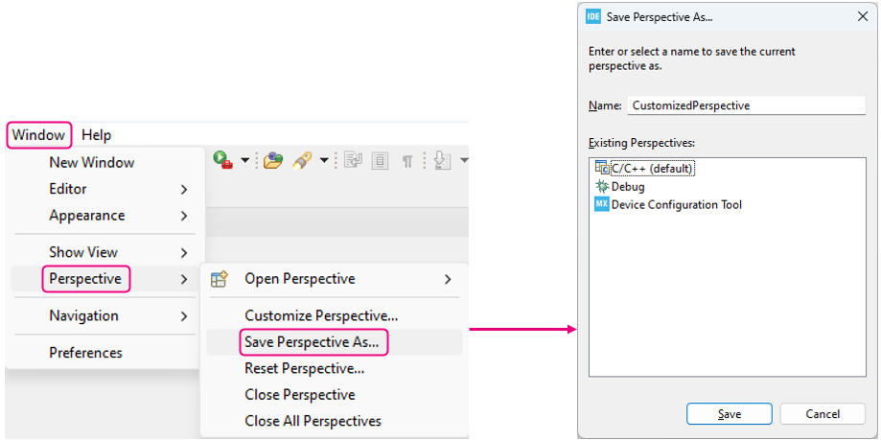881x440 pixels.
Task: Open the Window menu
Action: pos(38,135)
